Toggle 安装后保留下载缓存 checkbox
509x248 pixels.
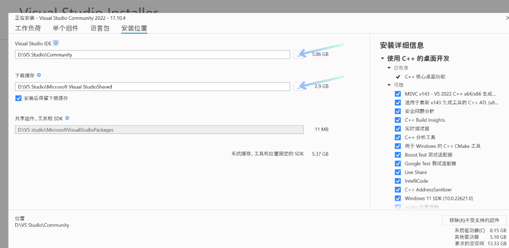pyautogui.click(x=18, y=98)
